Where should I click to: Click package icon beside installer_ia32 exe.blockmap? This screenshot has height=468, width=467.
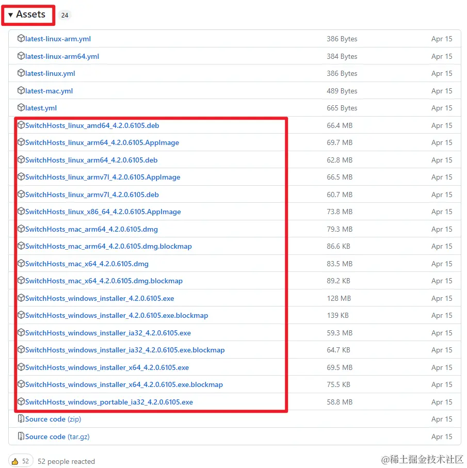21,350
